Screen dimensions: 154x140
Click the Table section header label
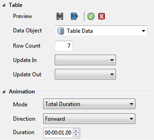click(x=15, y=5)
